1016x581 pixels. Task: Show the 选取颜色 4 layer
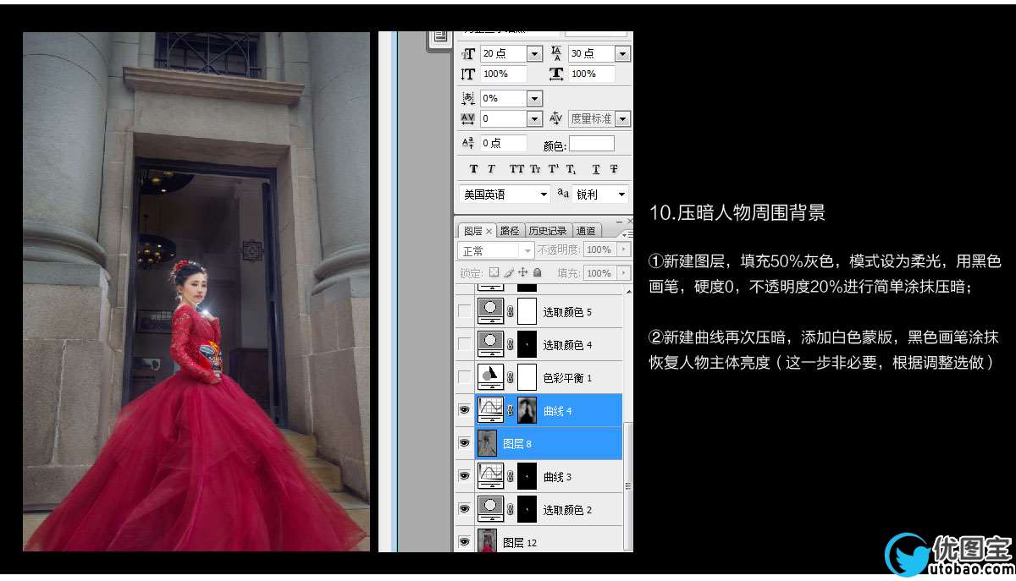tap(464, 344)
